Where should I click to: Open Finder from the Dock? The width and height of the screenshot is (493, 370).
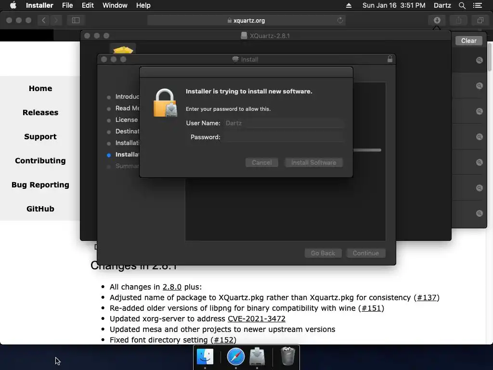pos(205,357)
